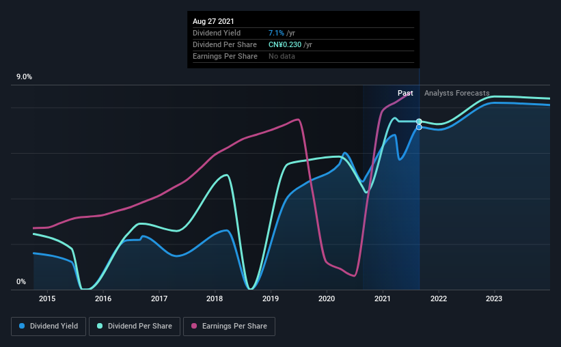Select the teal data point marker on chart
Viewport: 561px width, 347px height.
419,122
